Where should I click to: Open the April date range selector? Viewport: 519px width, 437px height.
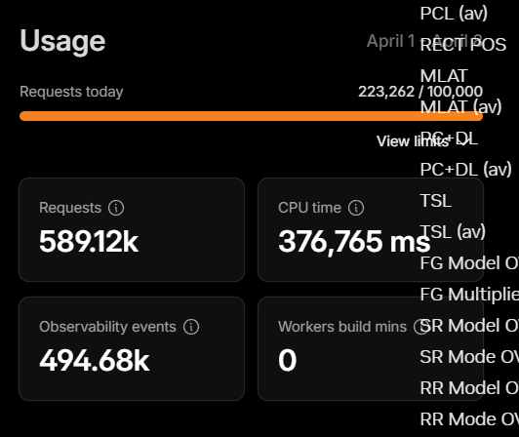[424, 41]
